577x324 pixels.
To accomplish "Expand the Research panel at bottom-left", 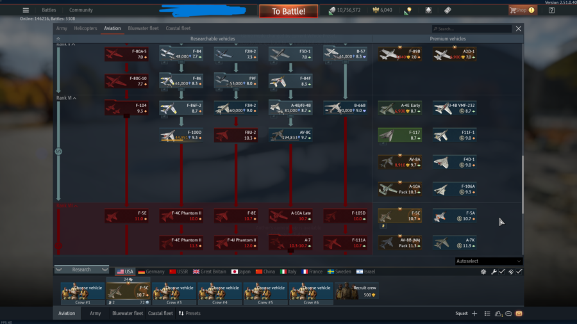I will (x=81, y=270).
